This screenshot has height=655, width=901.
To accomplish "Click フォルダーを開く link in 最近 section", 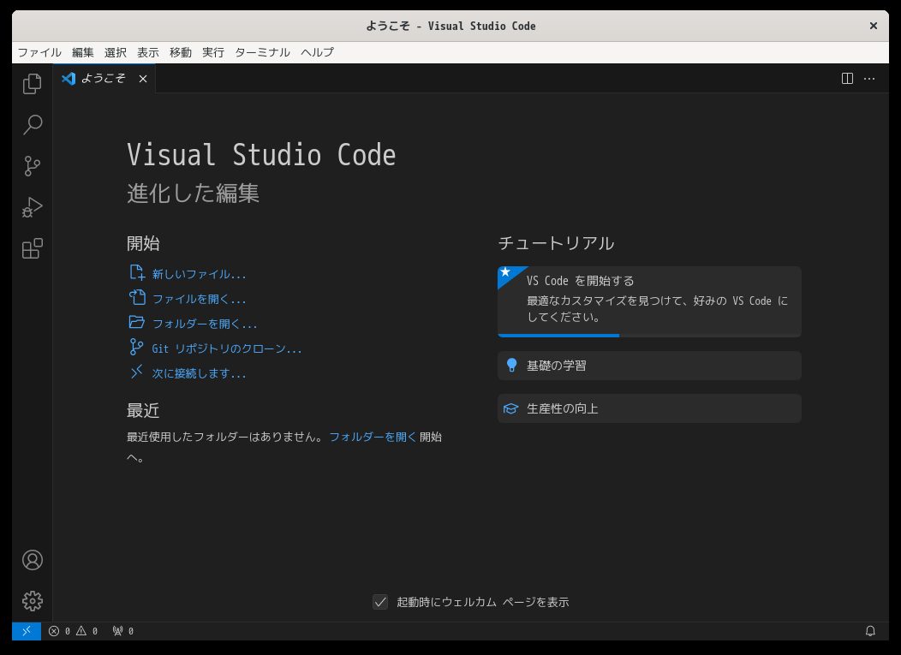I will coord(373,437).
